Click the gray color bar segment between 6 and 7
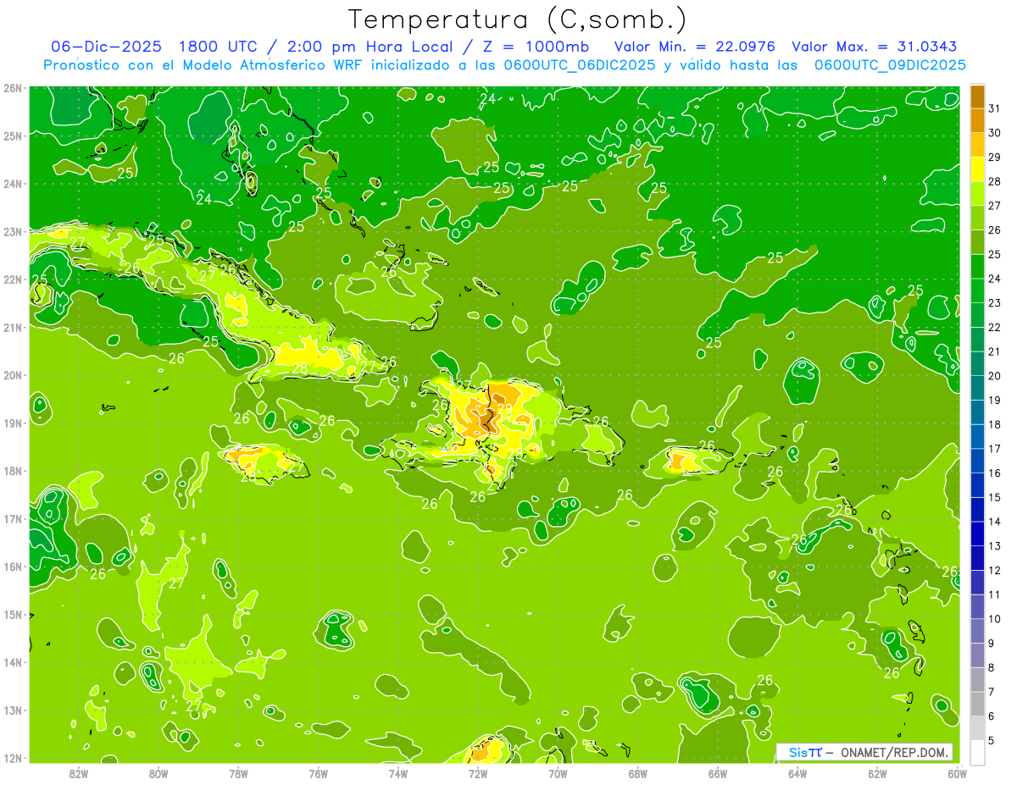The width and height of the screenshot is (1017, 785). pyautogui.click(x=977, y=704)
